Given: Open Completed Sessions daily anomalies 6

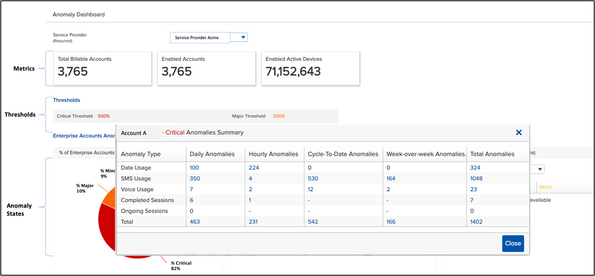Looking at the screenshot, I should 191,200.
